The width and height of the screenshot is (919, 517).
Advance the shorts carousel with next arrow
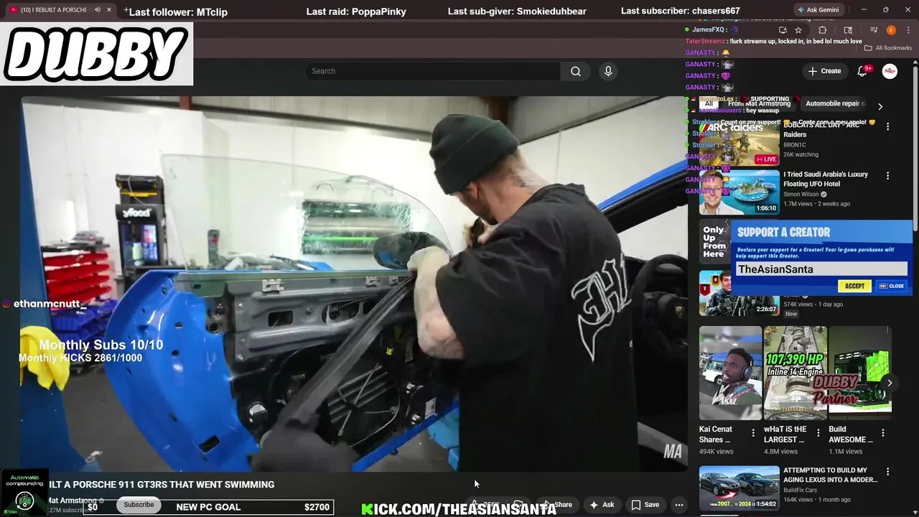click(890, 383)
